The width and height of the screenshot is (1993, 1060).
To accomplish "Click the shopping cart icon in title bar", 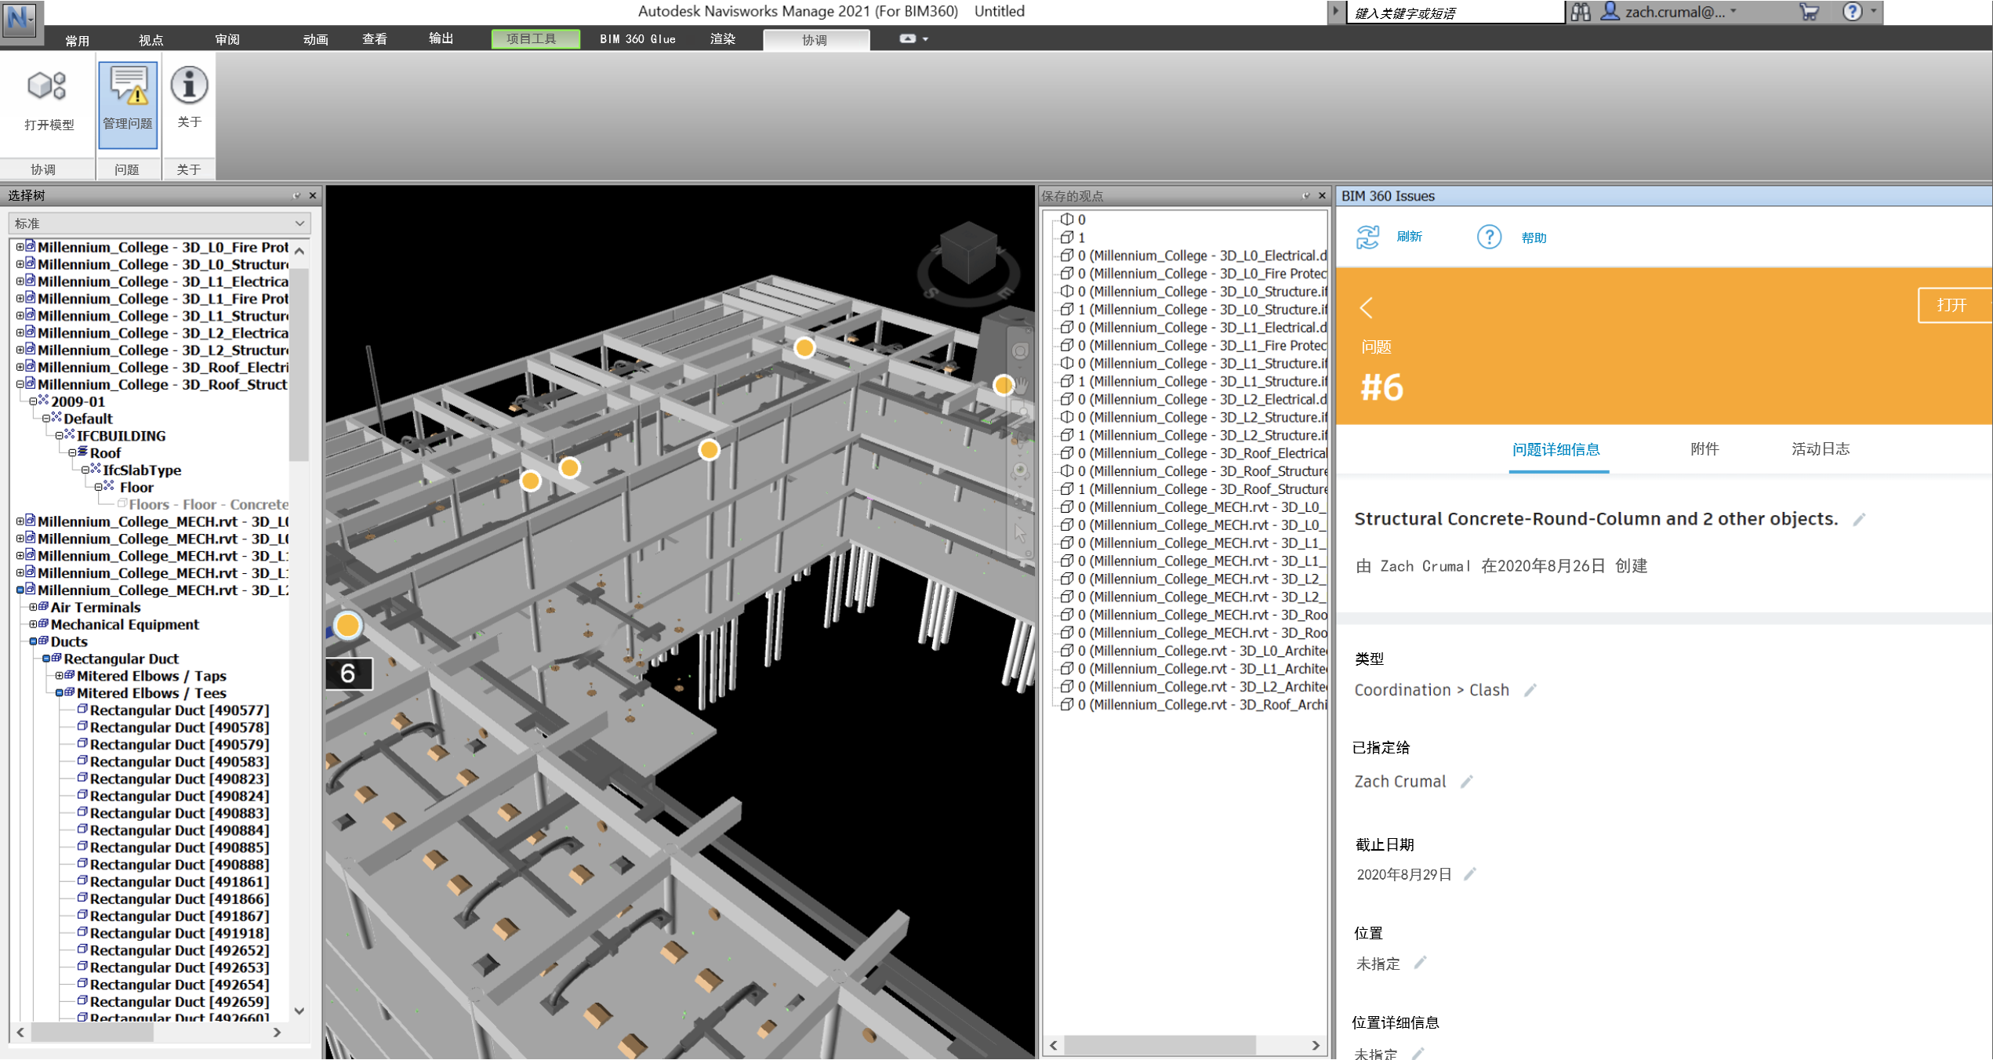I will click(x=1809, y=12).
